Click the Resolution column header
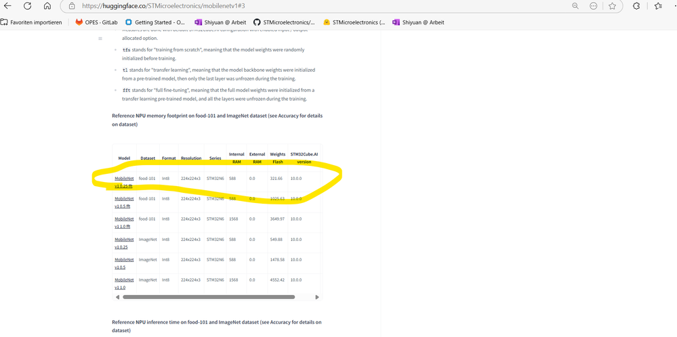Image resolution: width=677 pixels, height=337 pixels. point(191,158)
